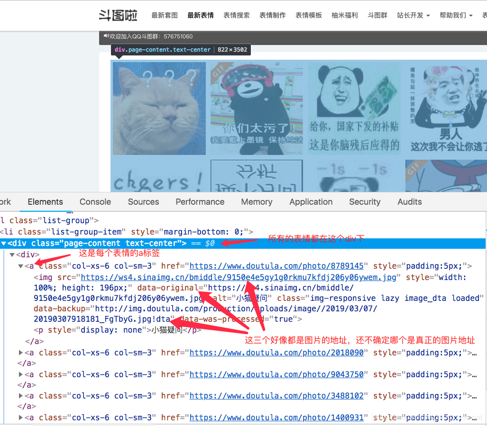Follow the photo/3488102 href link
This screenshot has height=426, width=487.
tap(276, 396)
